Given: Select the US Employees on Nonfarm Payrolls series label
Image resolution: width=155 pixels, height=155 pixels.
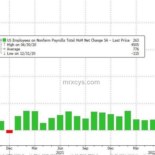Looking at the screenshot, I should tap(68, 40).
